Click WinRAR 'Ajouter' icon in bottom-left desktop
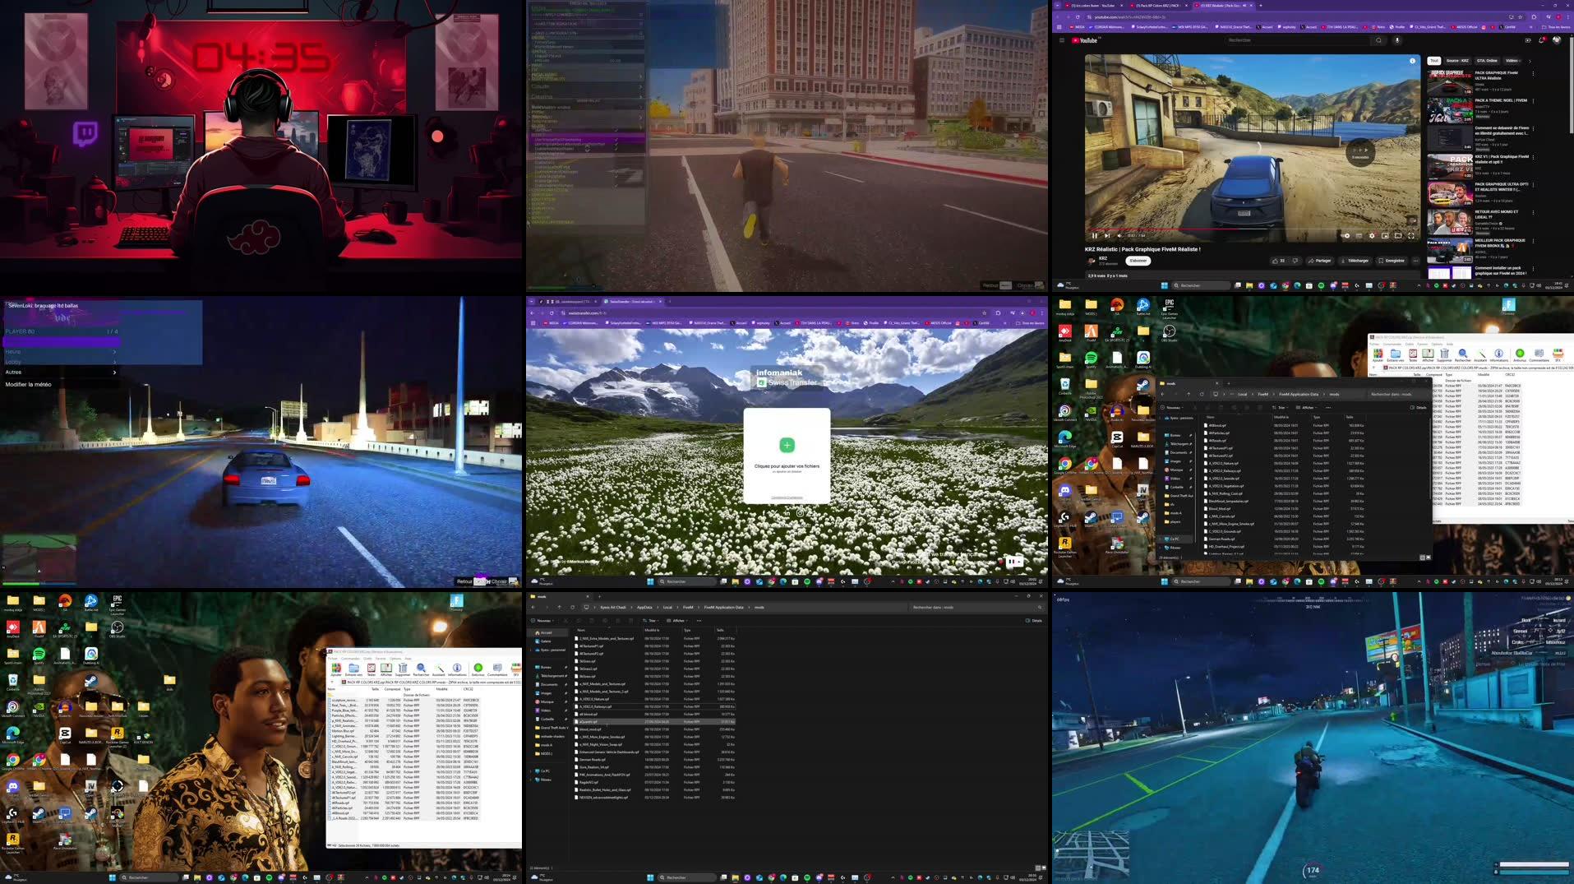The height and width of the screenshot is (884, 1574). point(336,669)
